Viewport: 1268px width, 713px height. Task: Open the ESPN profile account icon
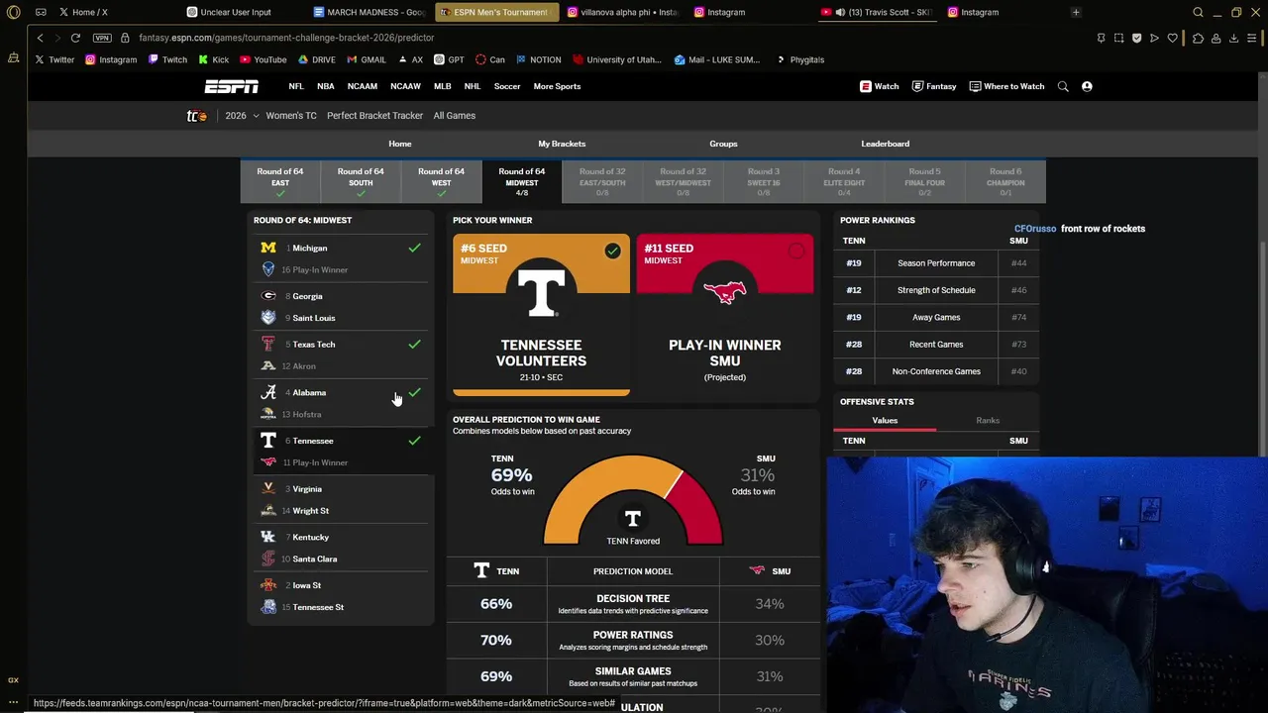pyautogui.click(x=1087, y=86)
